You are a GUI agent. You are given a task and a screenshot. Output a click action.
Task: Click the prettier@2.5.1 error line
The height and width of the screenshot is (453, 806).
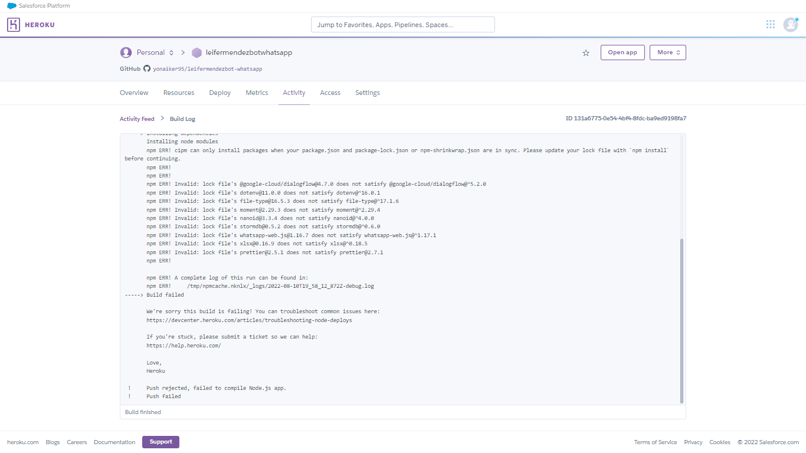tap(264, 252)
